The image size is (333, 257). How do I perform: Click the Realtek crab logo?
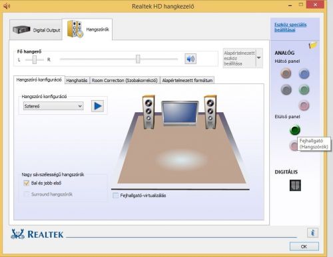[x=18, y=234]
